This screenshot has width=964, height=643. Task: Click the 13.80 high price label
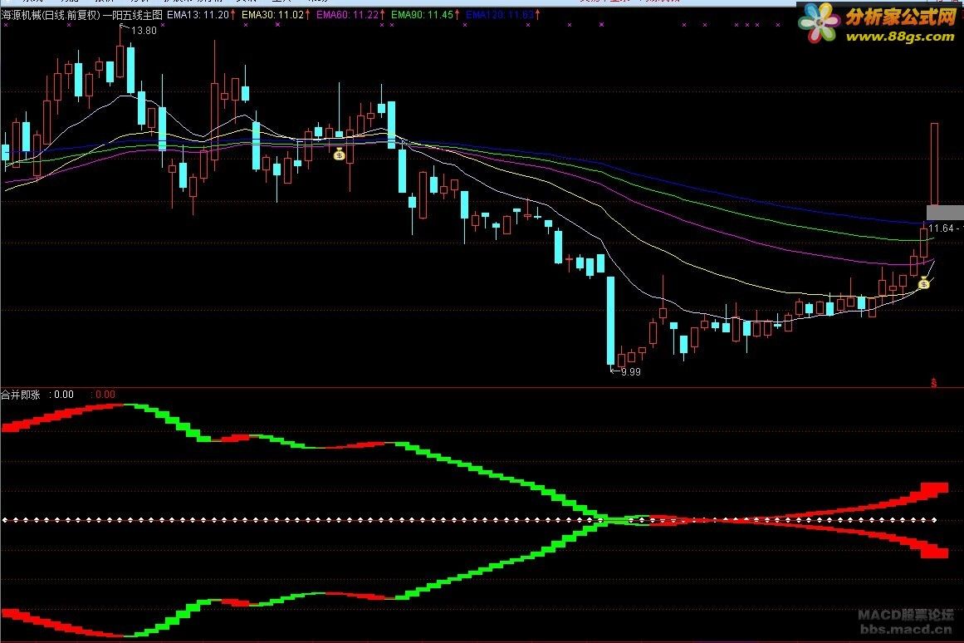[x=144, y=31]
